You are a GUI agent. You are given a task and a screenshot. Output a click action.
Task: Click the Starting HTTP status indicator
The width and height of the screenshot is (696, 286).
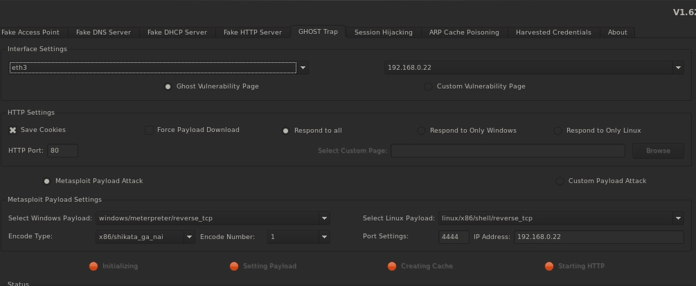[x=549, y=266]
